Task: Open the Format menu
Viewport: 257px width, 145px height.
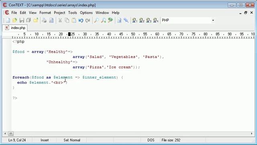Action: (x=45, y=12)
